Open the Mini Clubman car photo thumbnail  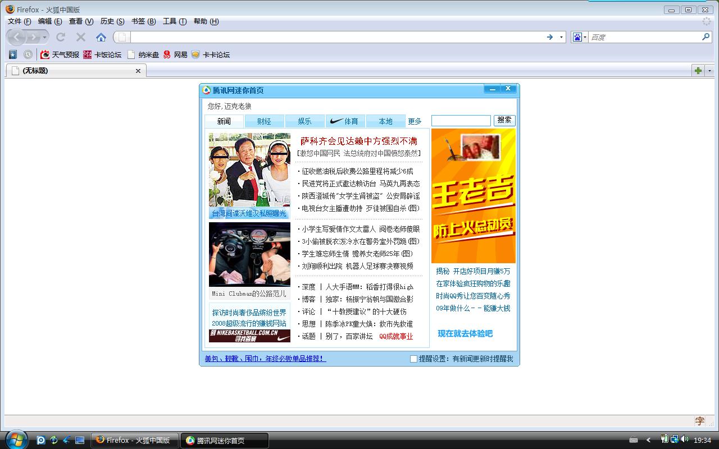[249, 254]
